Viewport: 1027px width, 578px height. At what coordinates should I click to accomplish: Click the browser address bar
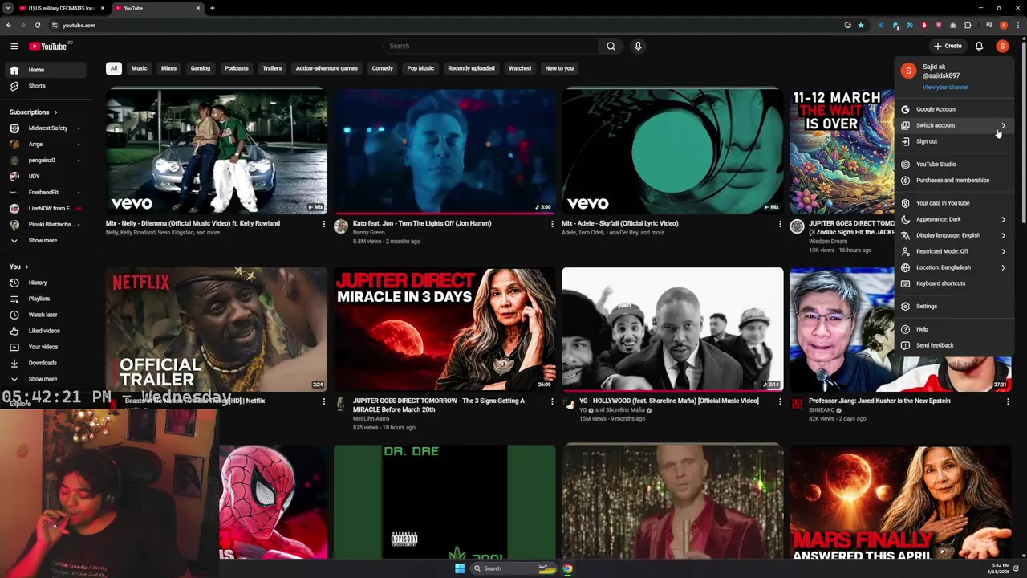pos(449,25)
